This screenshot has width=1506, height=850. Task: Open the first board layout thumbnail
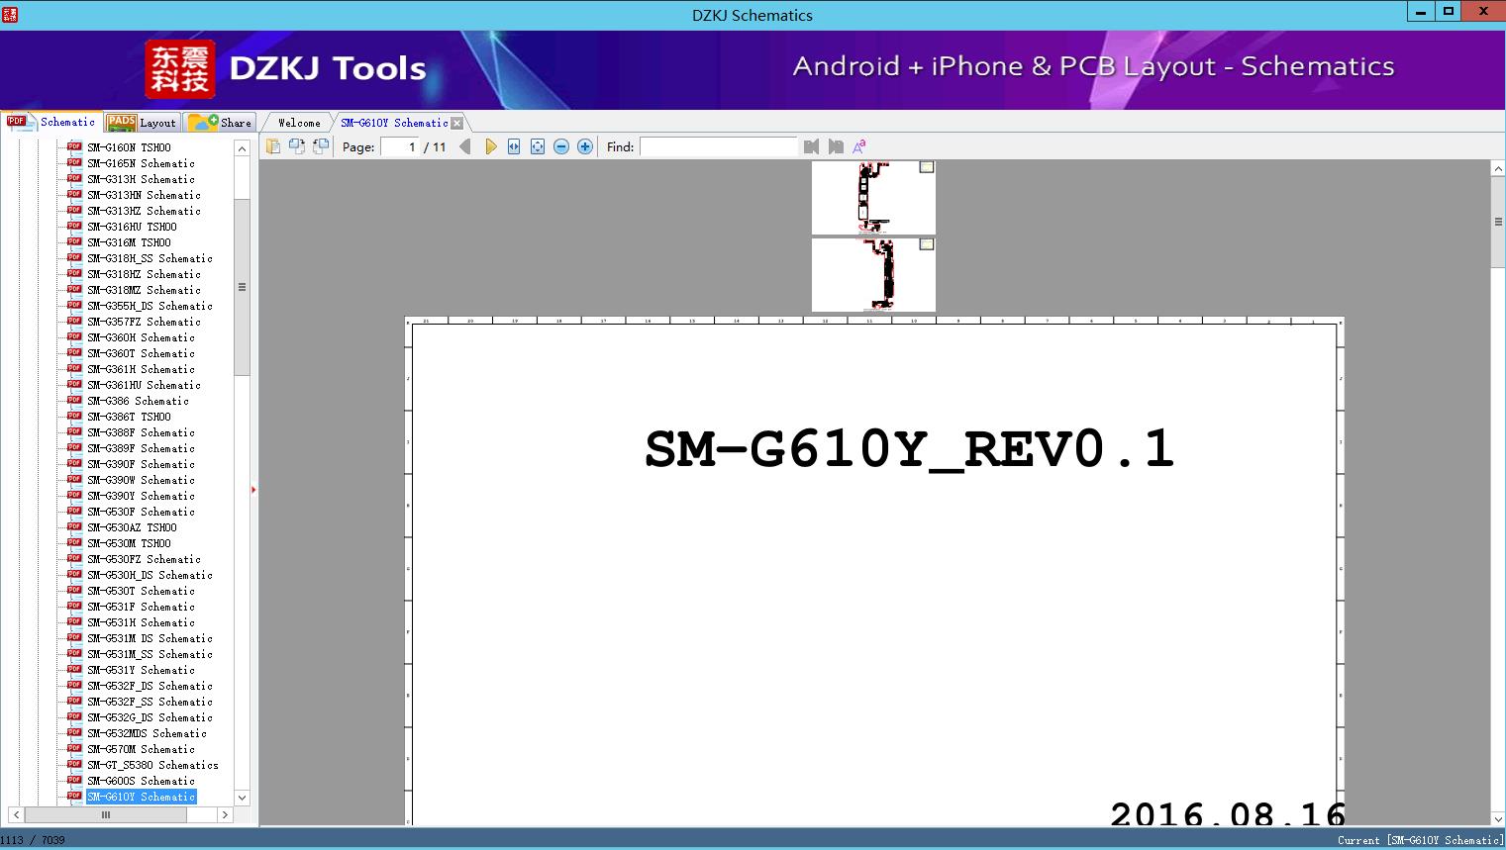pos(873,197)
